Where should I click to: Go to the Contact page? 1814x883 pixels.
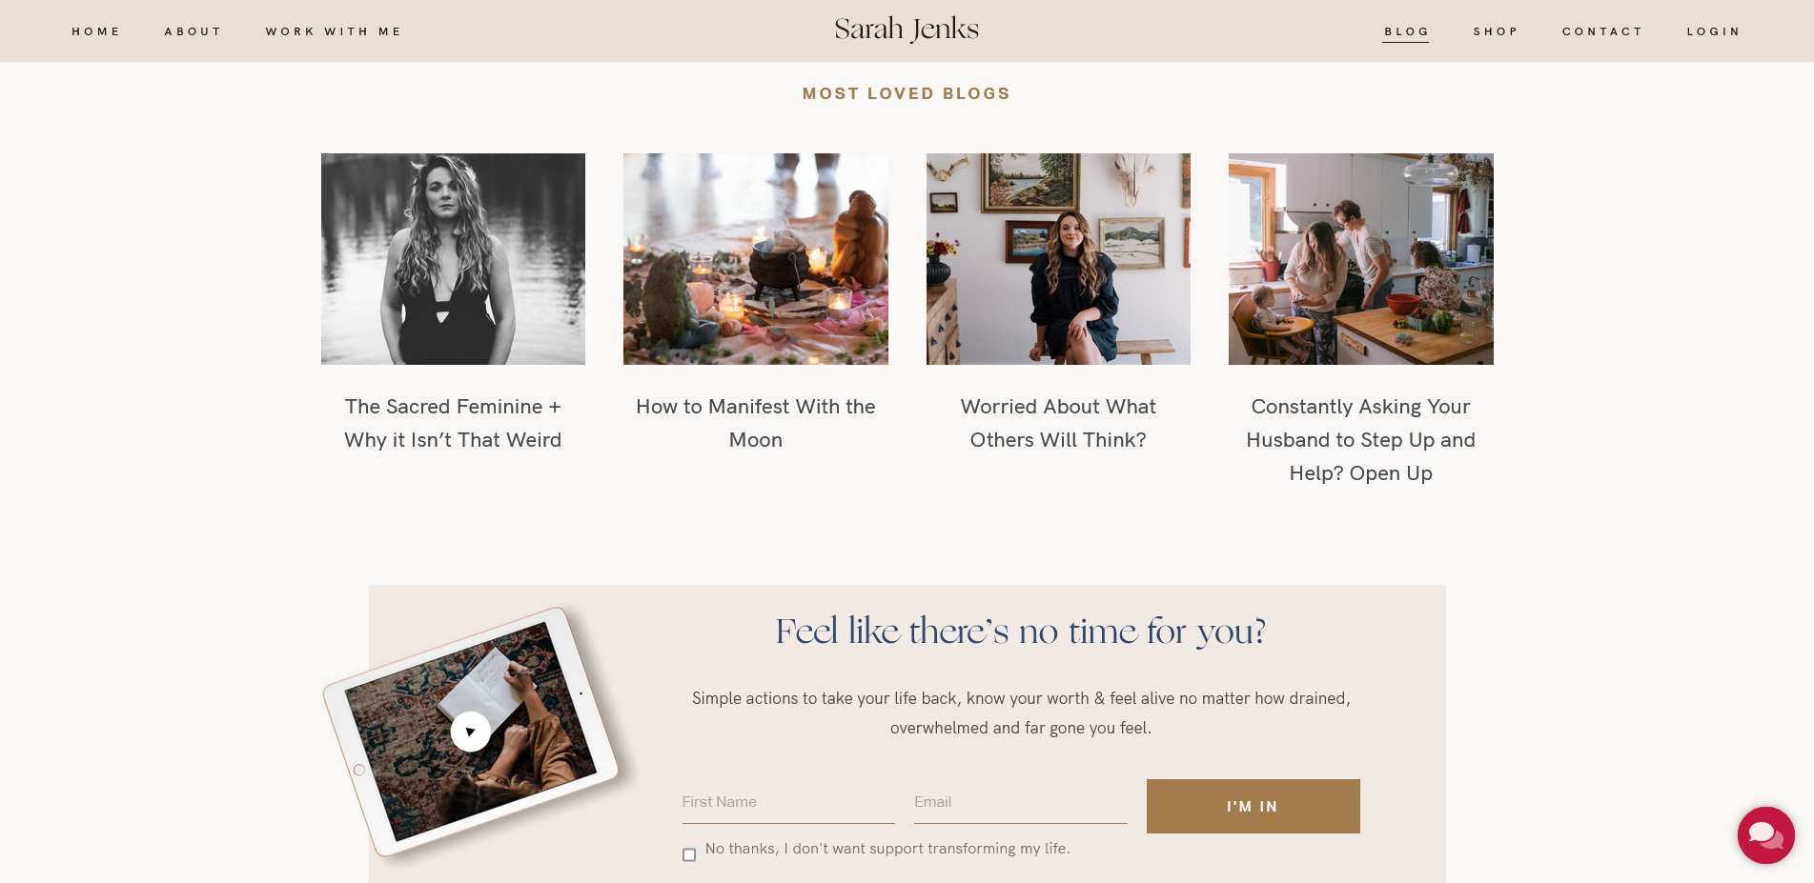pyautogui.click(x=1602, y=31)
